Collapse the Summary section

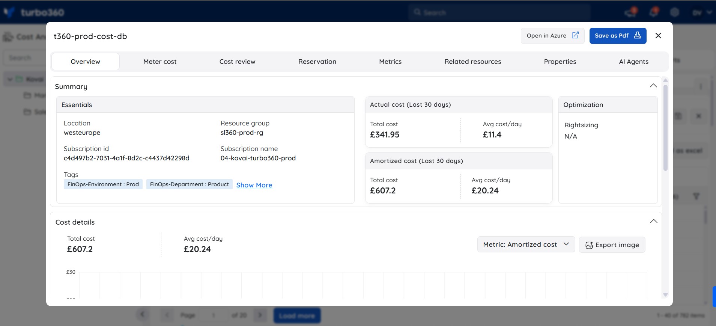pyautogui.click(x=653, y=86)
